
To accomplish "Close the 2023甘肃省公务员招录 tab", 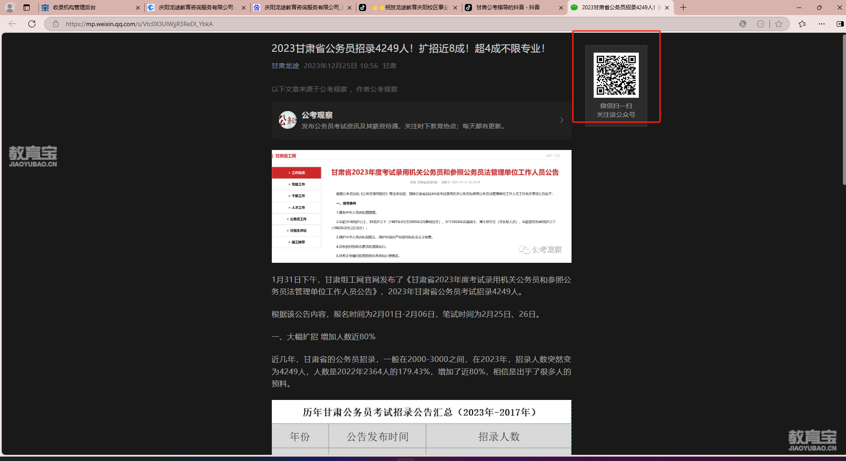I will coord(667,8).
